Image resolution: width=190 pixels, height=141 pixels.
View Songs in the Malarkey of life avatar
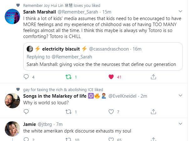13,100
